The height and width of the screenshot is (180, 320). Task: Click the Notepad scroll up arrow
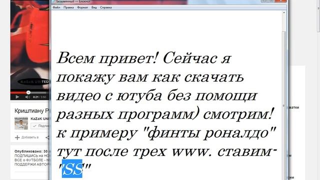coord(283,12)
